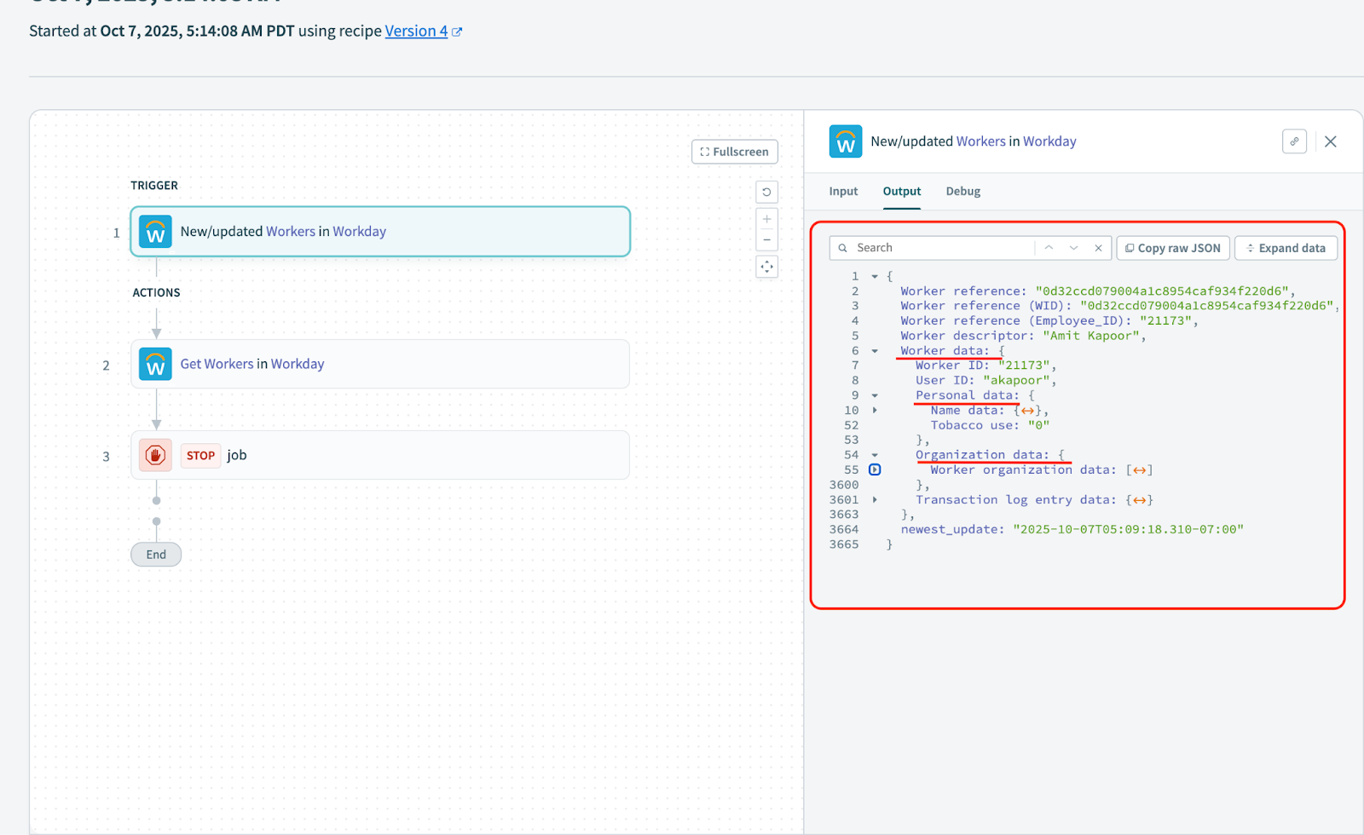The image size is (1364, 835).
Task: Click Copy raw JSON
Action: click(1173, 248)
